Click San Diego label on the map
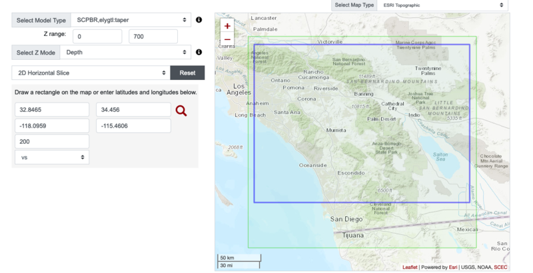 [346, 219]
